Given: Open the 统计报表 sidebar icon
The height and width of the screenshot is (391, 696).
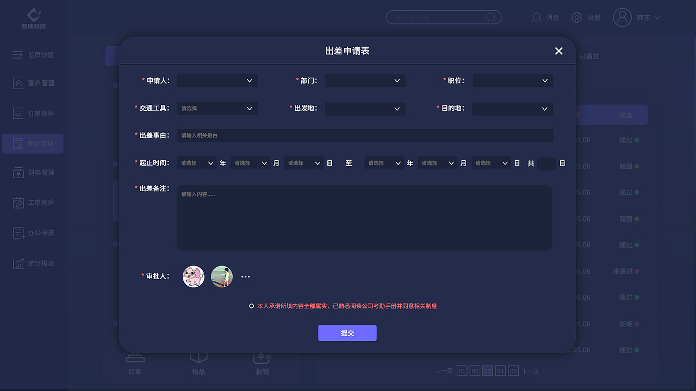Looking at the screenshot, I should 18,263.
